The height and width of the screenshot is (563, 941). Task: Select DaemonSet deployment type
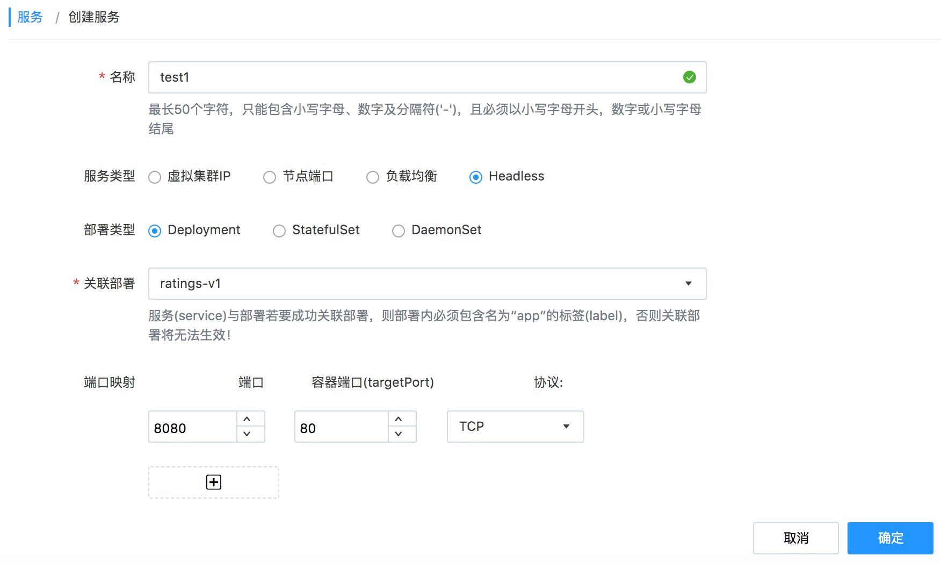pos(399,231)
